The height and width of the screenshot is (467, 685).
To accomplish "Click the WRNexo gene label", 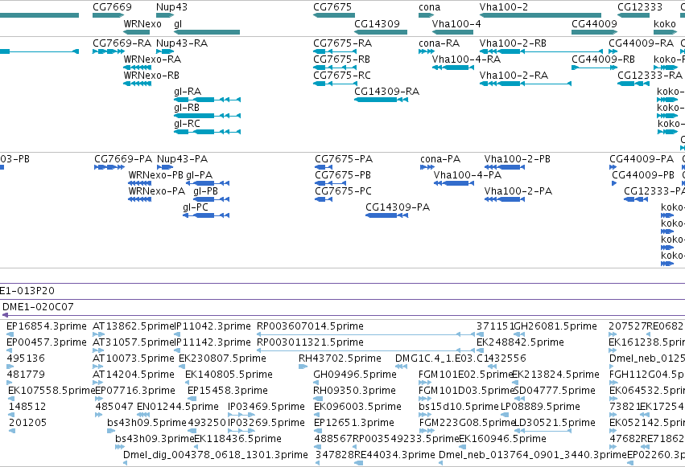I will click(142, 23).
